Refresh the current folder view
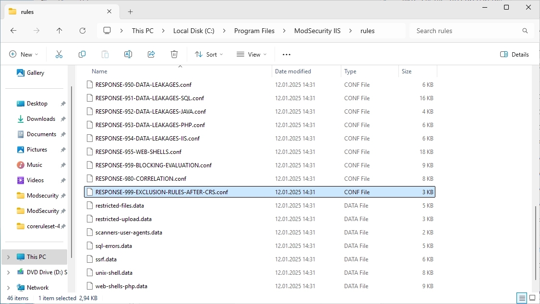The height and width of the screenshot is (304, 540). (x=83, y=31)
